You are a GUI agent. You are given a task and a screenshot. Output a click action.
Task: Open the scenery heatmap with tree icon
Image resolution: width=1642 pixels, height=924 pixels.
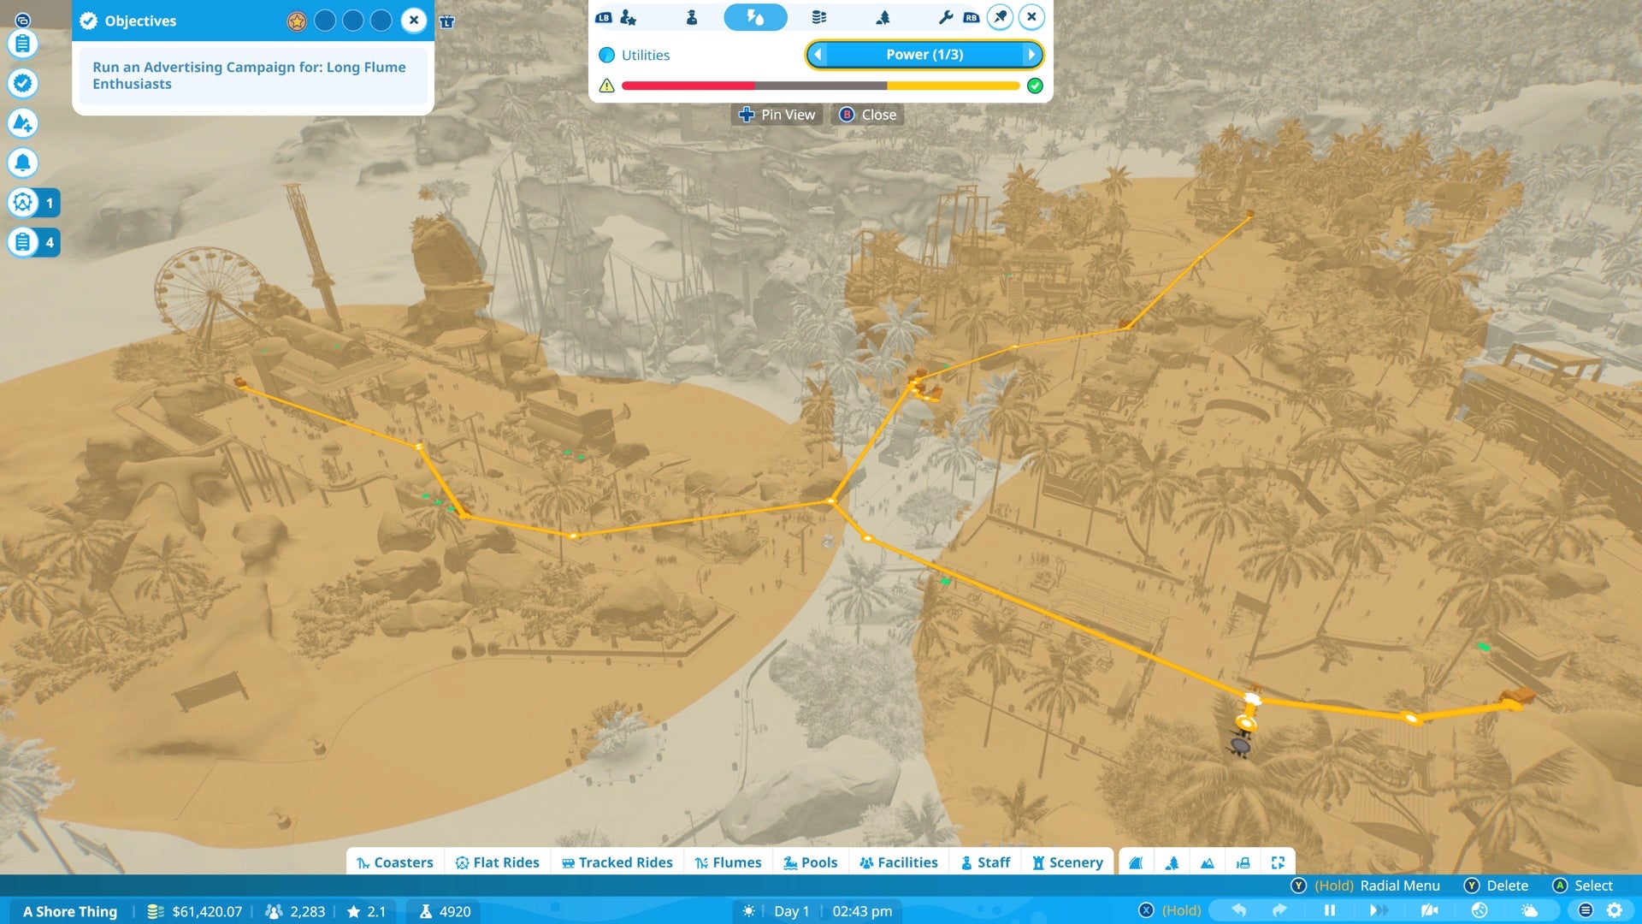[883, 16]
